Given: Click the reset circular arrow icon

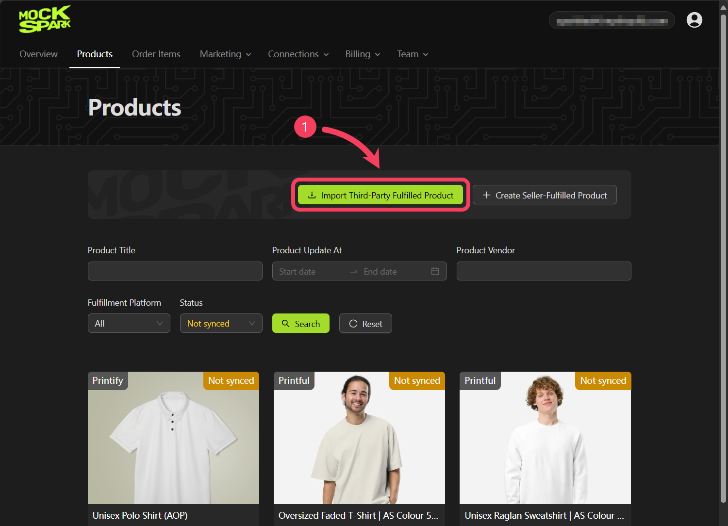Looking at the screenshot, I should tap(353, 324).
